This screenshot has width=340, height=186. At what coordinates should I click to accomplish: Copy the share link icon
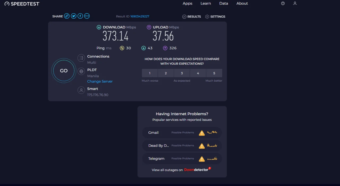[67, 16]
